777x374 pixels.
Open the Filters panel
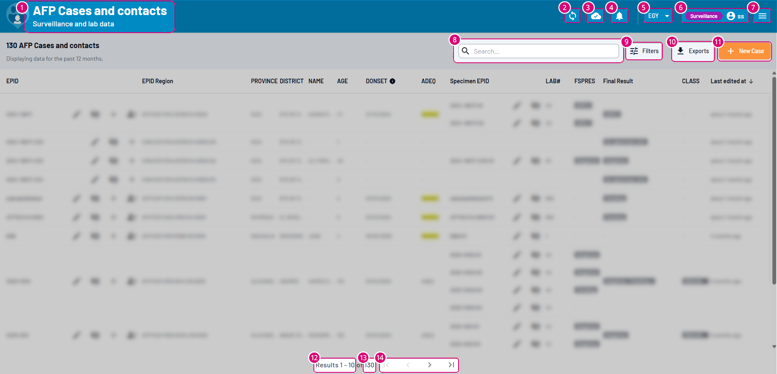(x=644, y=51)
